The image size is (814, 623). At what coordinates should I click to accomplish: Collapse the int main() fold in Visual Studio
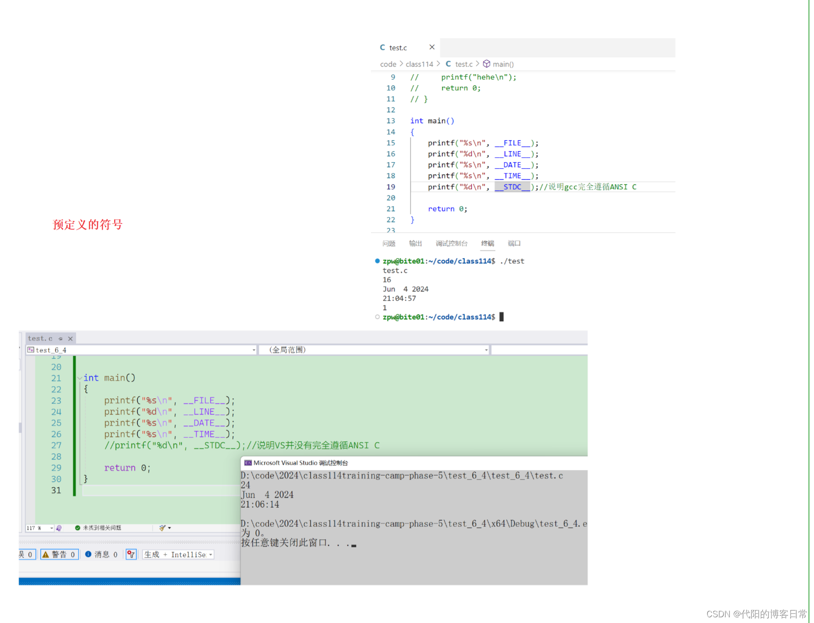click(x=79, y=378)
